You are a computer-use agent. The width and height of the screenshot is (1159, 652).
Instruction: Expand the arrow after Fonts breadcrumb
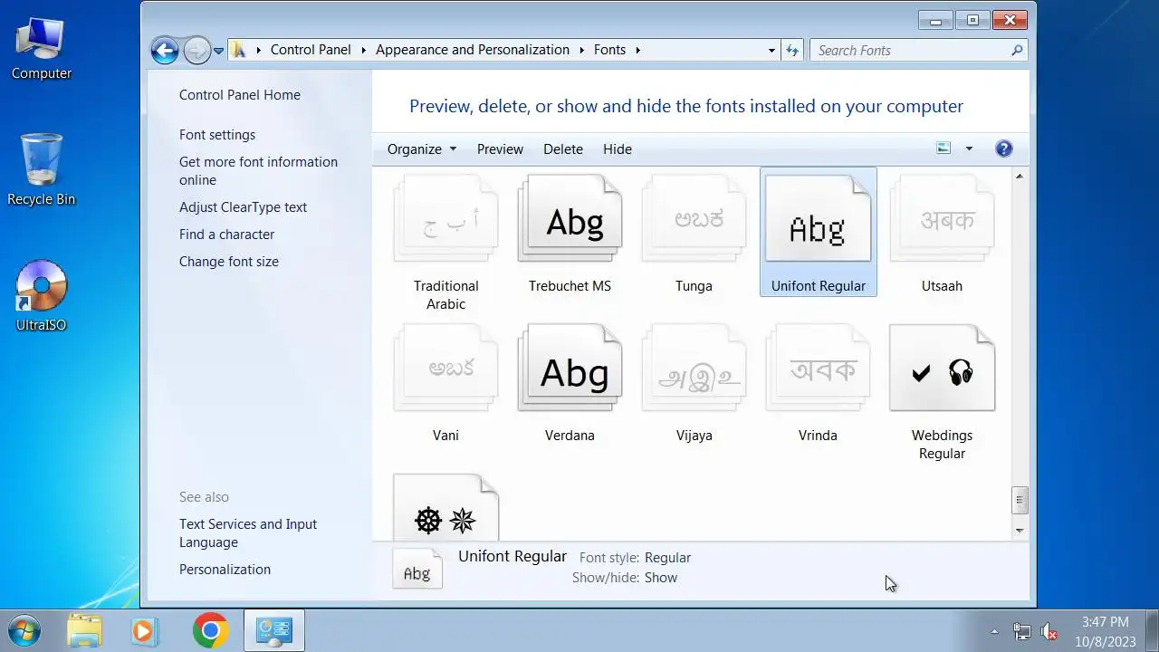(638, 51)
